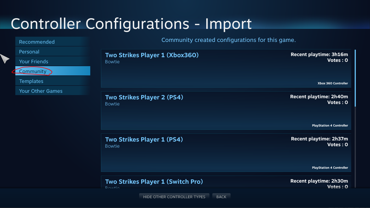Click the Community tab

(x=33, y=71)
